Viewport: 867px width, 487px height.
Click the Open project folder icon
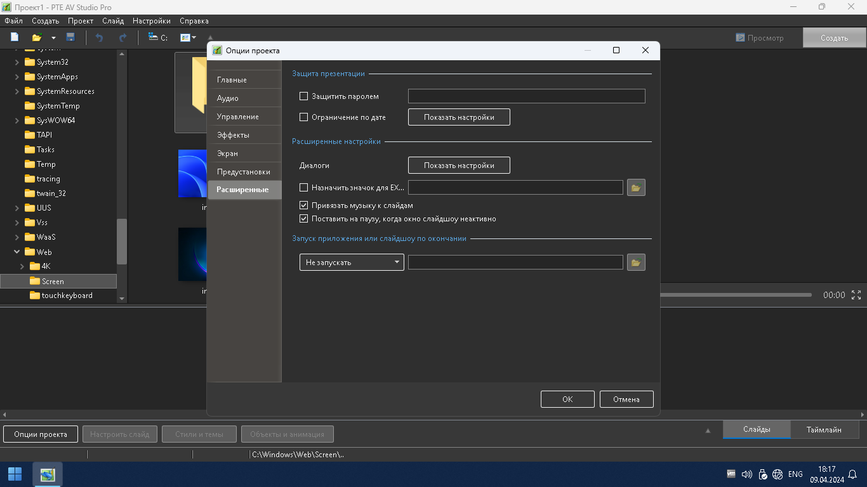click(37, 37)
